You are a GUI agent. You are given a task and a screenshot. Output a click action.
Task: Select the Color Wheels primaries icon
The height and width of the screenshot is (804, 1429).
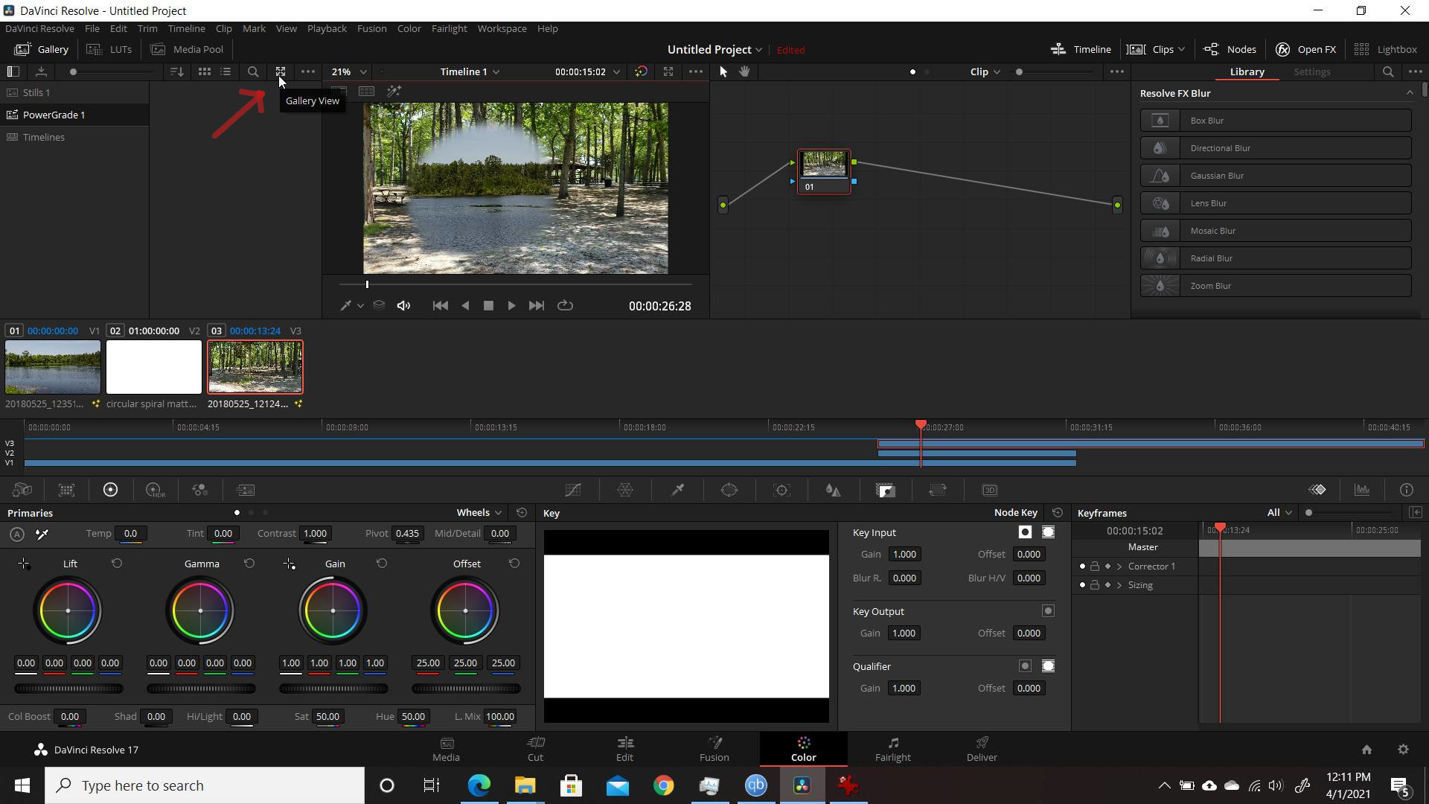[110, 490]
